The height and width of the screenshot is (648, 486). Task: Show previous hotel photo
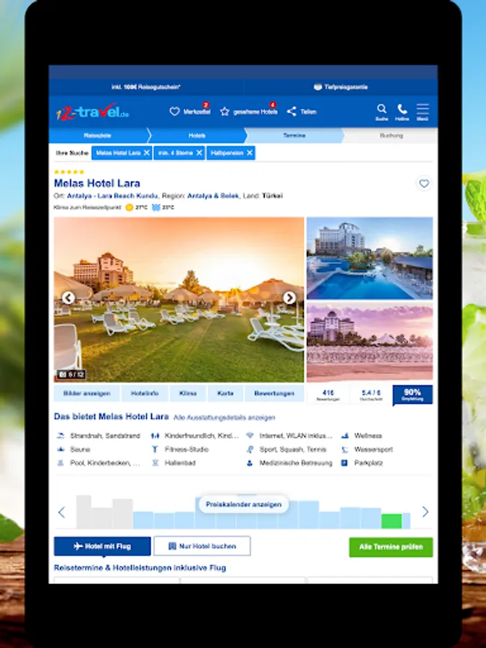click(68, 297)
